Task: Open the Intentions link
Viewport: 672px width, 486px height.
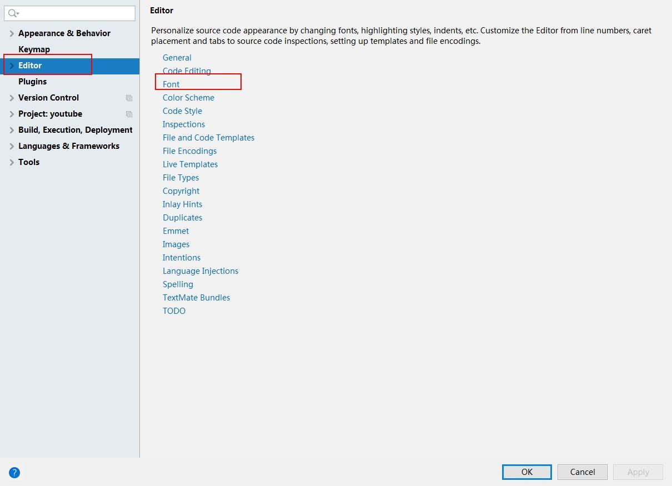Action: pos(182,258)
